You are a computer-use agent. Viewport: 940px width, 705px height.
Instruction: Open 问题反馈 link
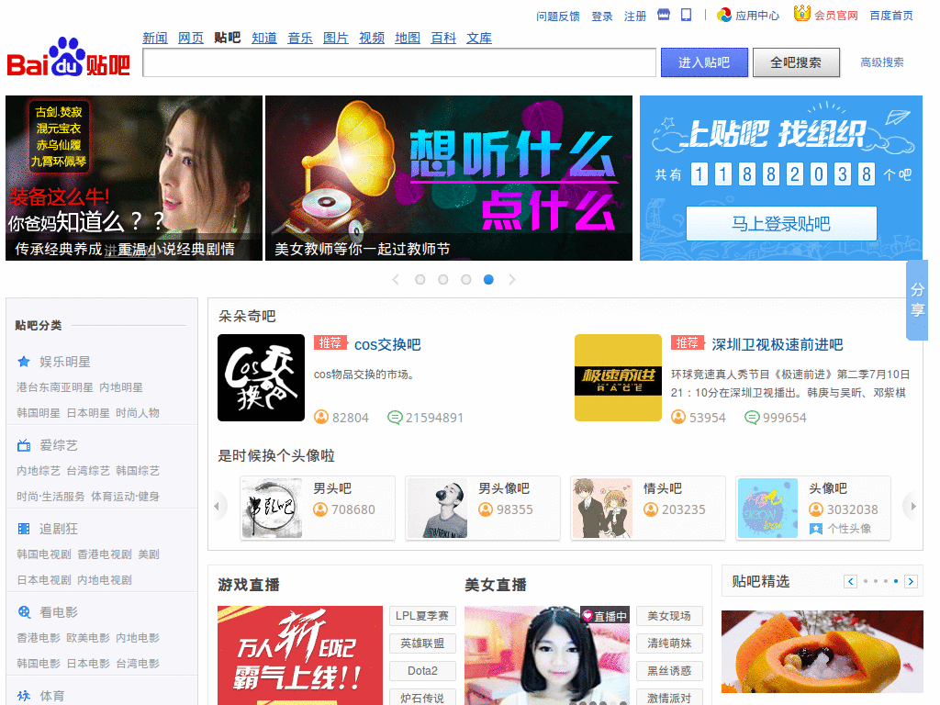558,17
